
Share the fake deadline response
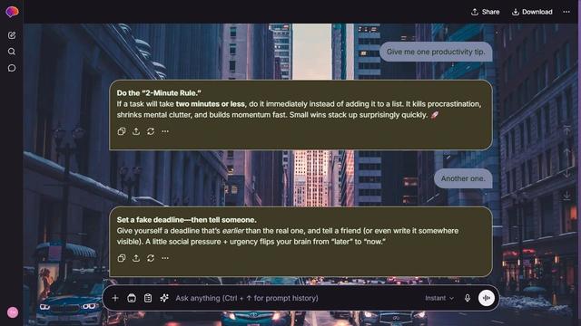136,258
